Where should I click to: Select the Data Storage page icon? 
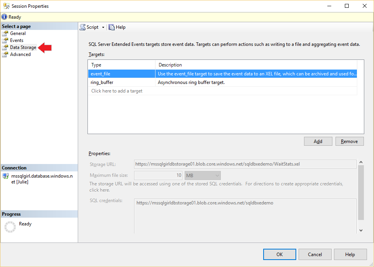coord(5,47)
